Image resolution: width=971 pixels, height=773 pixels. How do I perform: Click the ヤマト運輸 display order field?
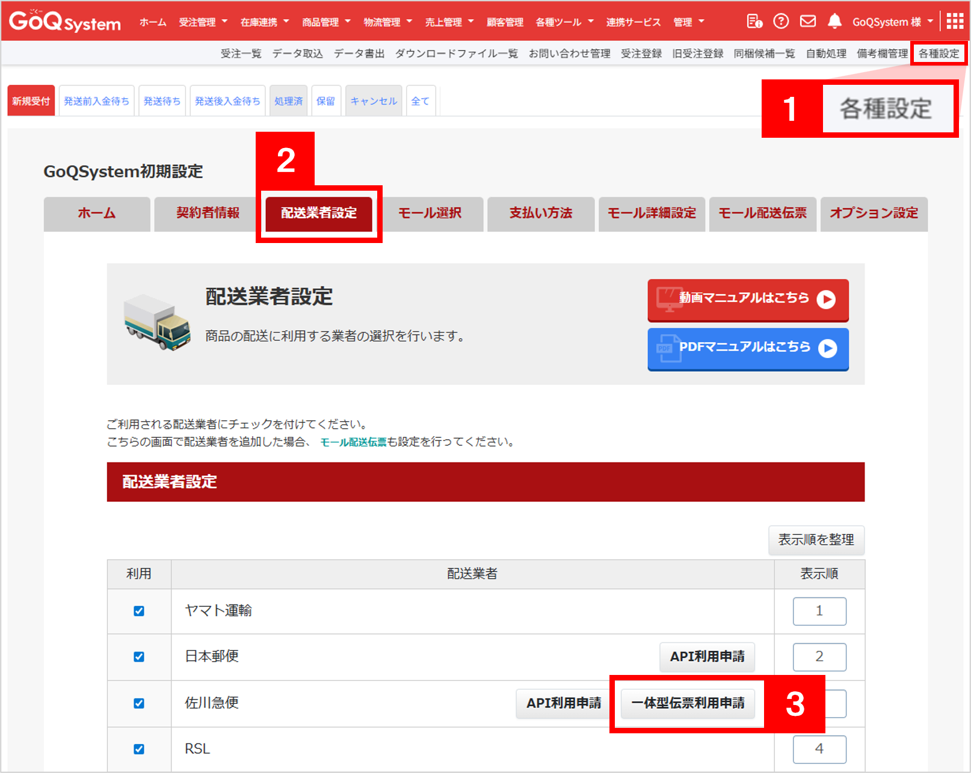(819, 611)
